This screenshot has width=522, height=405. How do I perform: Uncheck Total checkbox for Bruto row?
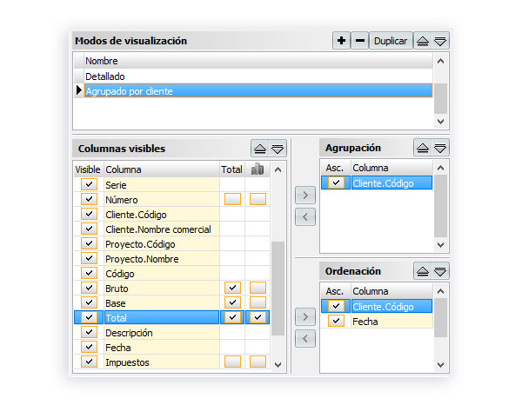click(231, 288)
